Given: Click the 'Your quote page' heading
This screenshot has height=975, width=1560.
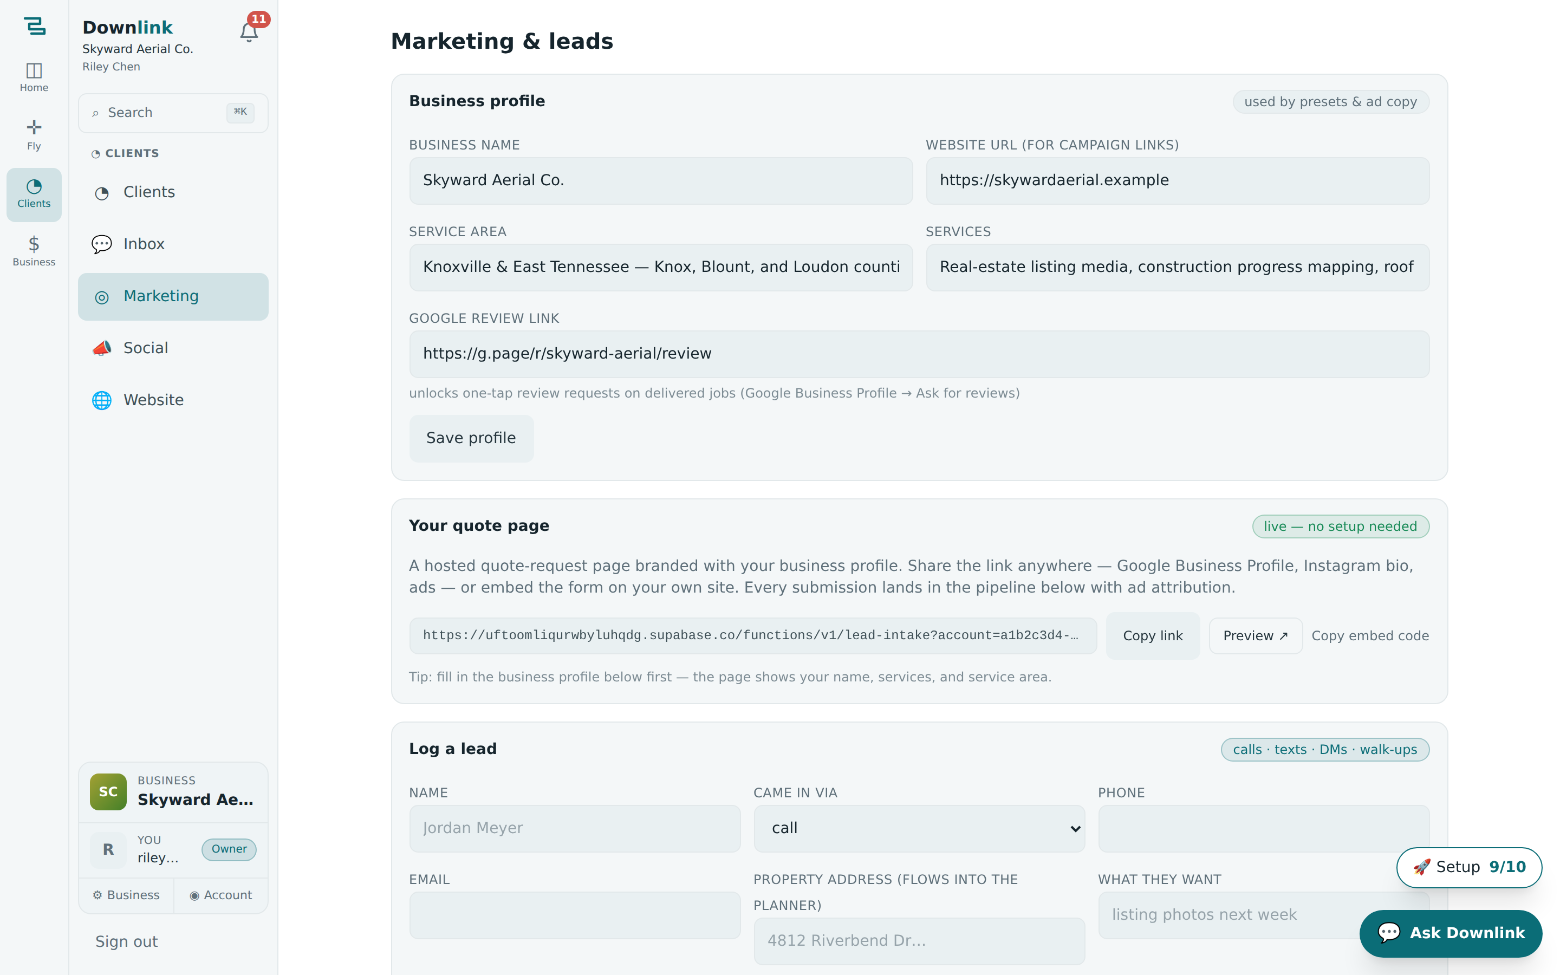Looking at the screenshot, I should coord(479,525).
